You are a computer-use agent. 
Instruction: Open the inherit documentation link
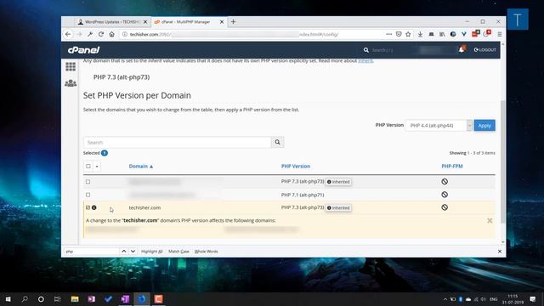pos(365,60)
